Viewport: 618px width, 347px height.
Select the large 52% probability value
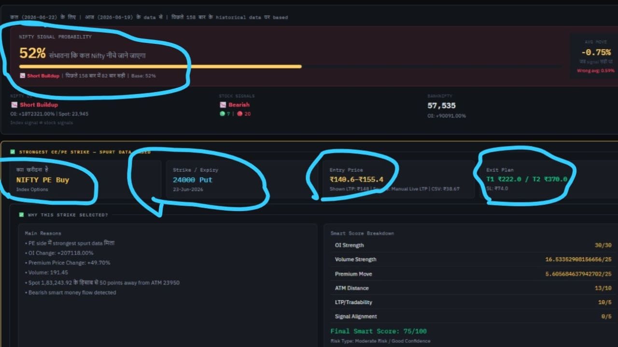[x=32, y=53]
